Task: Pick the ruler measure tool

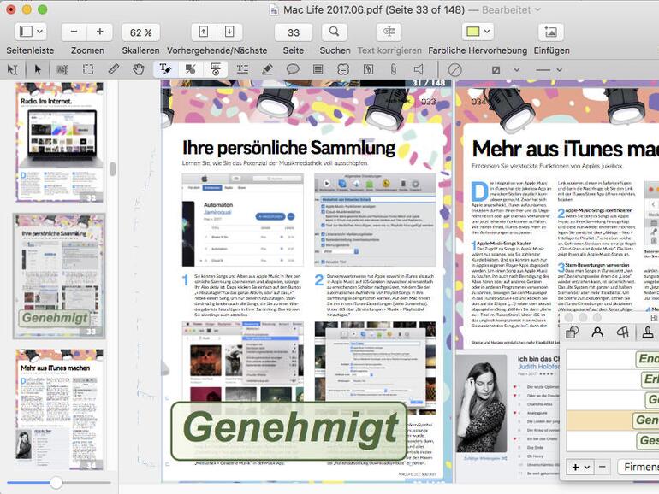Action: [x=114, y=69]
